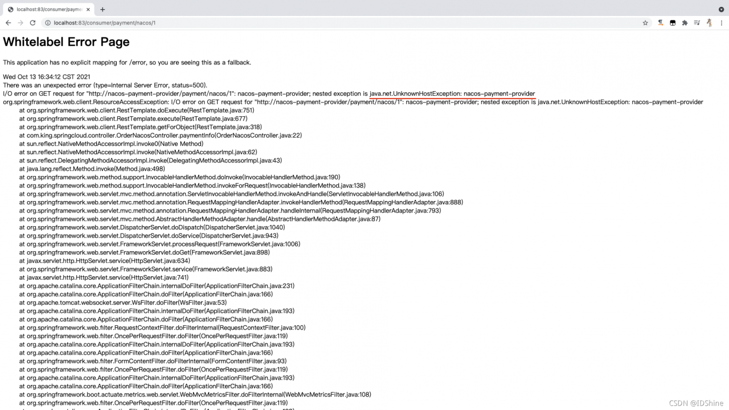Click the DelegatingMethodAccessorImpl.invoke stack line
729x410 pixels.
tap(150, 161)
